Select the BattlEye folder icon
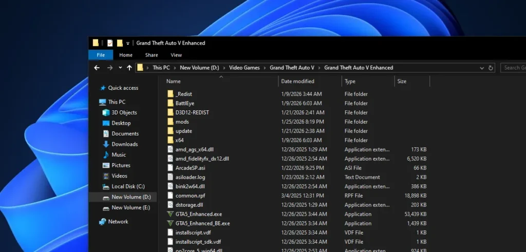 (171, 103)
